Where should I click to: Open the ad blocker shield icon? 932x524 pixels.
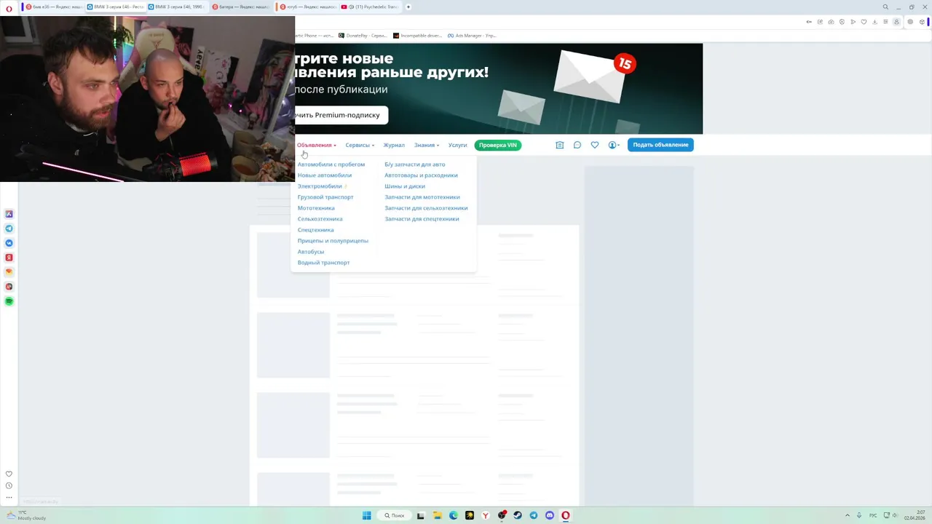842,22
